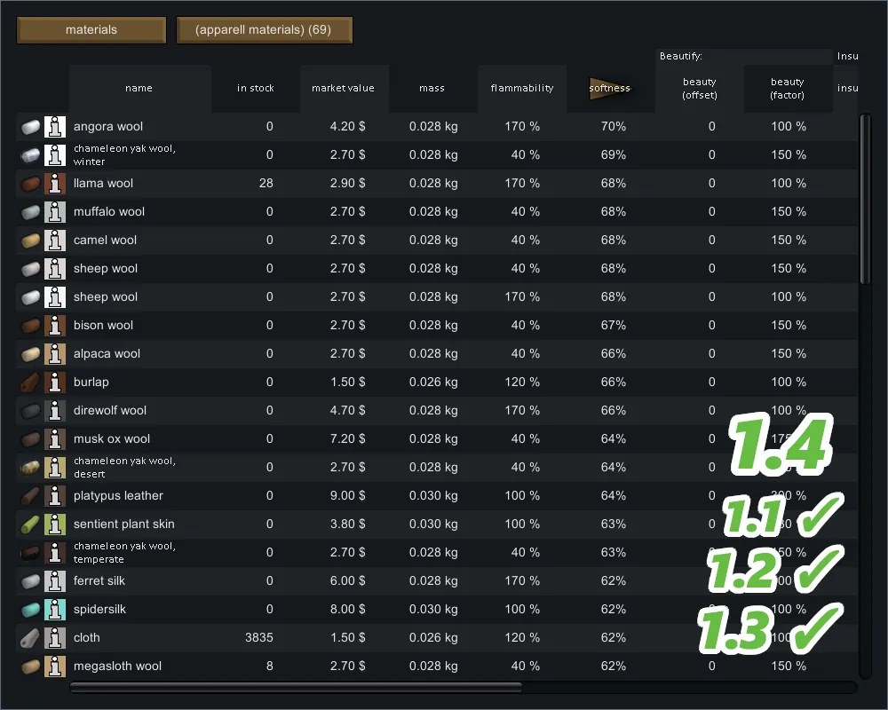
Task: Open the materials category button
Action: point(91,30)
